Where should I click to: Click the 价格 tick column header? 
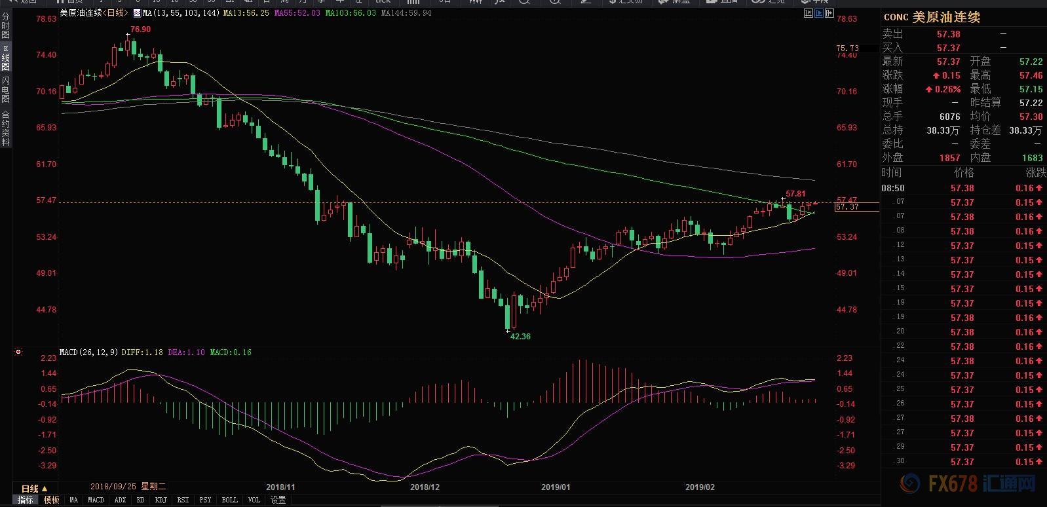964,172
